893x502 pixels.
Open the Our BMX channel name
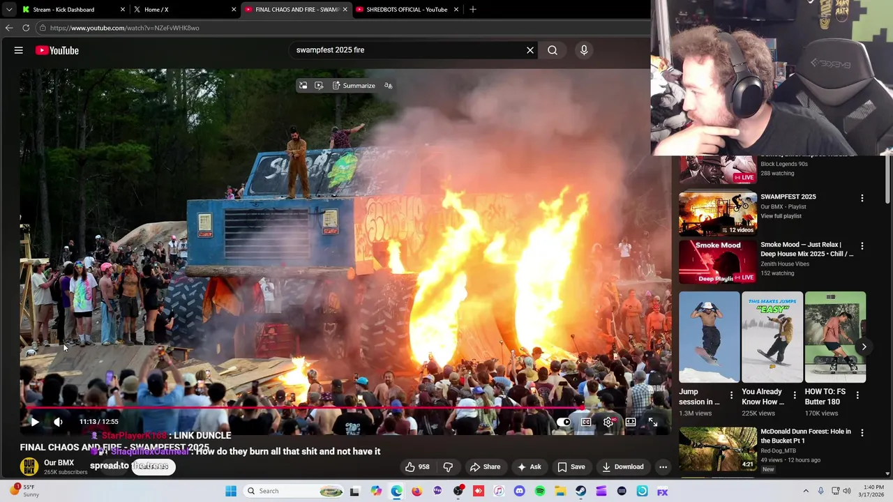(x=59, y=463)
